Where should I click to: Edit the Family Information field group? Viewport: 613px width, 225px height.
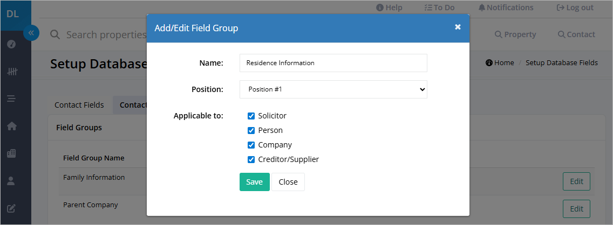coord(576,181)
